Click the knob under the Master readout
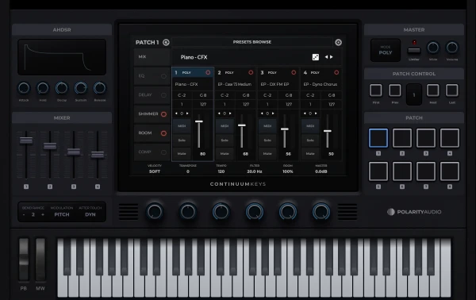Viewport: 476px width, 300px height. [321, 212]
